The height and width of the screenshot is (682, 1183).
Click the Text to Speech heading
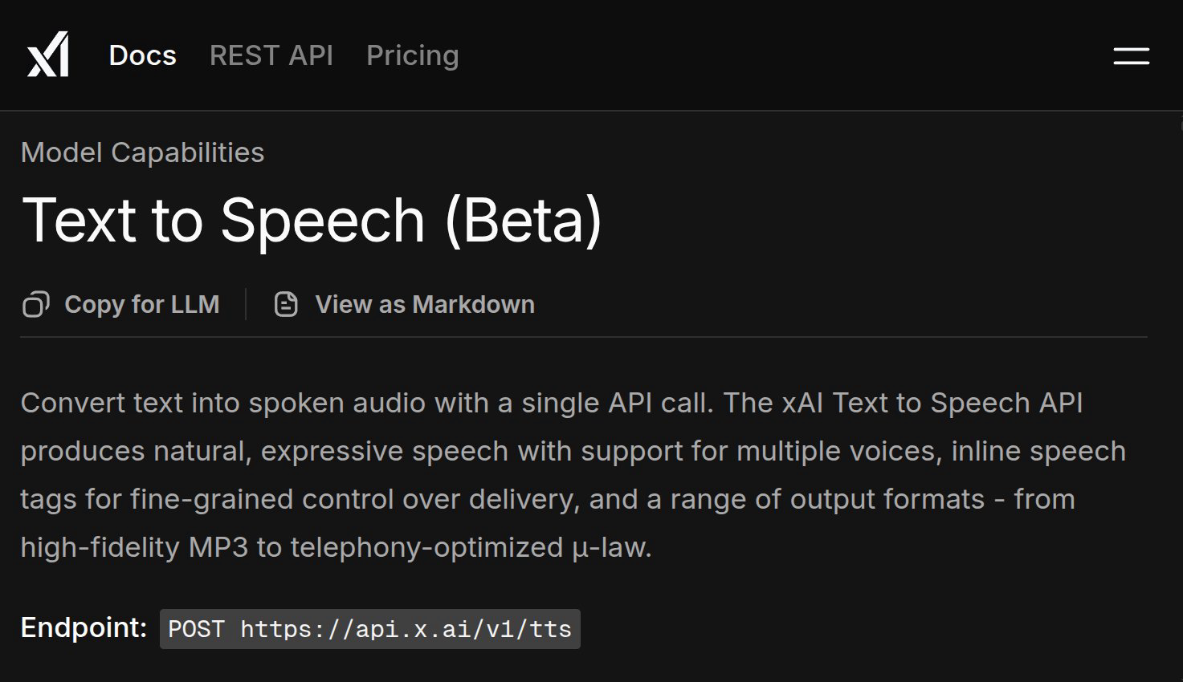tap(223, 221)
